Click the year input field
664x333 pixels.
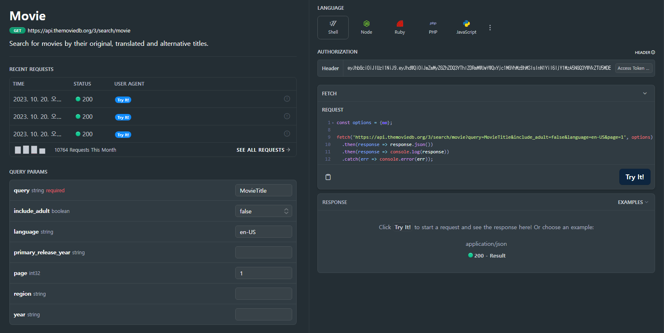click(264, 314)
